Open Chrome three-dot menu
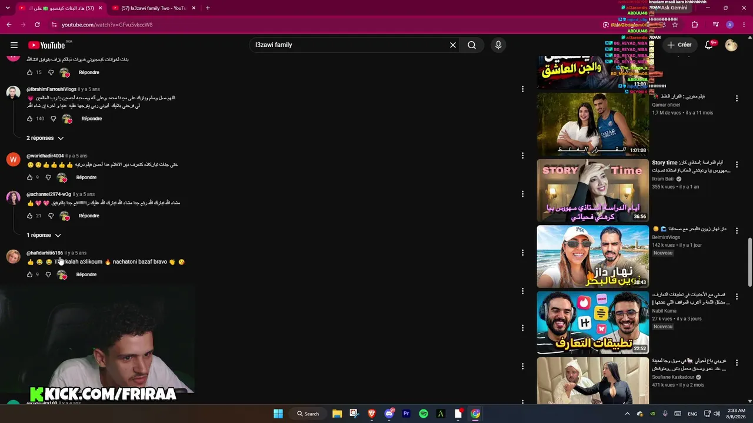The image size is (753, 423). click(x=743, y=25)
